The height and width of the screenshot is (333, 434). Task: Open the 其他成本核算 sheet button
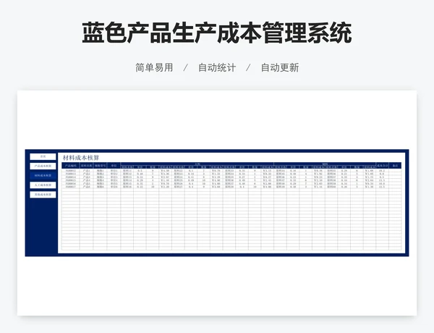click(x=43, y=195)
